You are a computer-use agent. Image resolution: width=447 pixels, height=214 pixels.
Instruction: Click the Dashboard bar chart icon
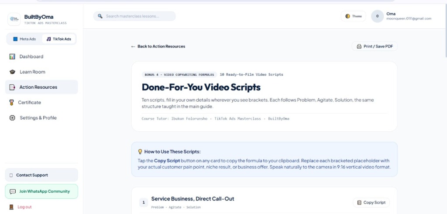click(12, 57)
